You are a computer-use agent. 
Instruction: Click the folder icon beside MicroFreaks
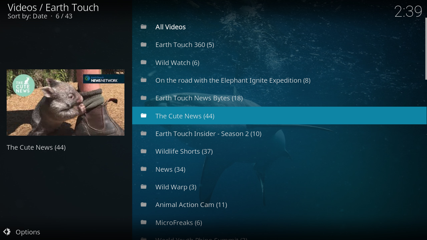coord(144,222)
